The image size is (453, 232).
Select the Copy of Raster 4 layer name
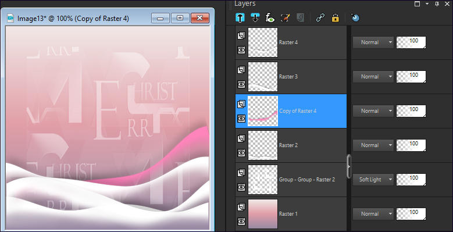(x=298, y=111)
